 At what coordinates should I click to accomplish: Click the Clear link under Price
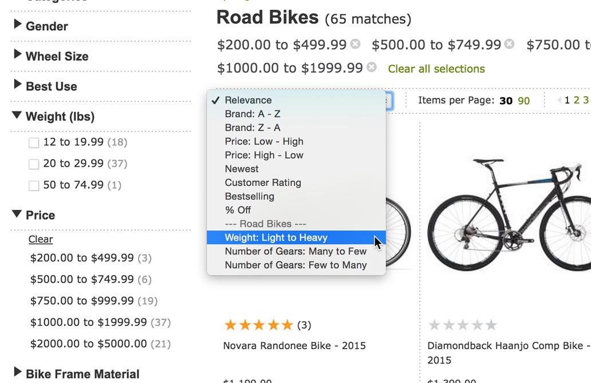(41, 240)
